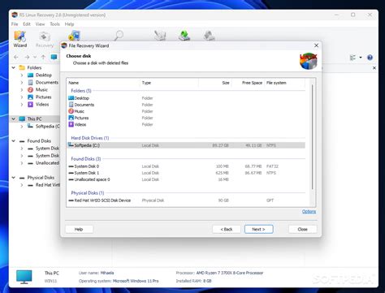
Task: Click the Found Disks (3) group header
Action: pos(86,159)
